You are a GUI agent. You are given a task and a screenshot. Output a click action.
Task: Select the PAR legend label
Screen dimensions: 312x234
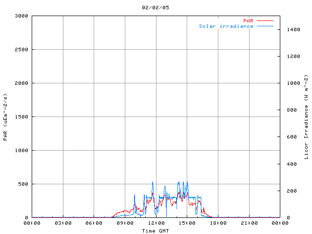click(x=248, y=20)
